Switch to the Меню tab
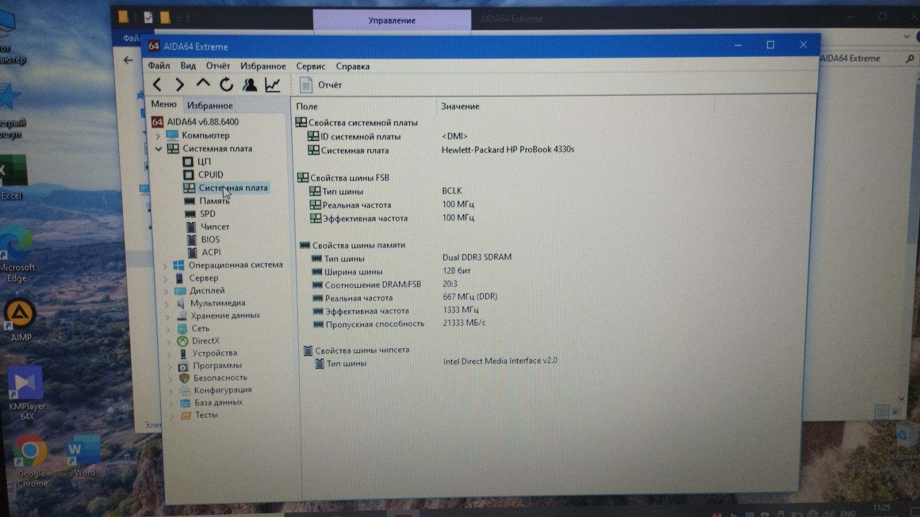The width and height of the screenshot is (920, 517). click(164, 104)
